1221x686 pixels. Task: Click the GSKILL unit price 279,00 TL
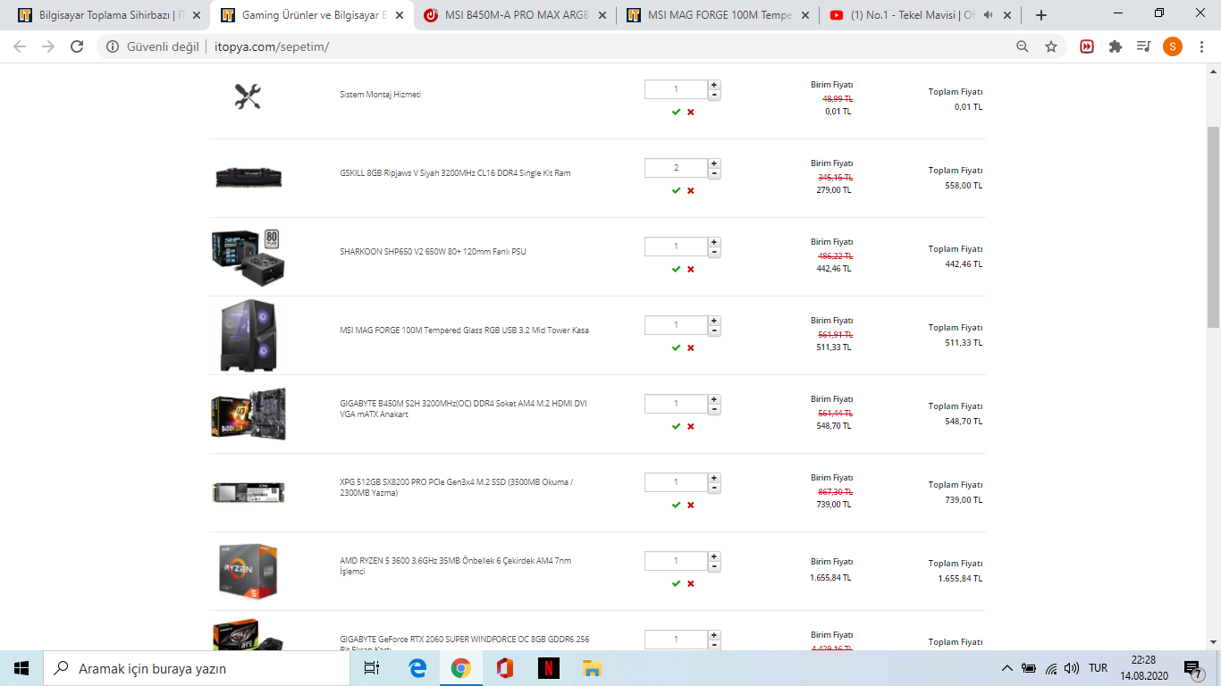click(x=833, y=190)
